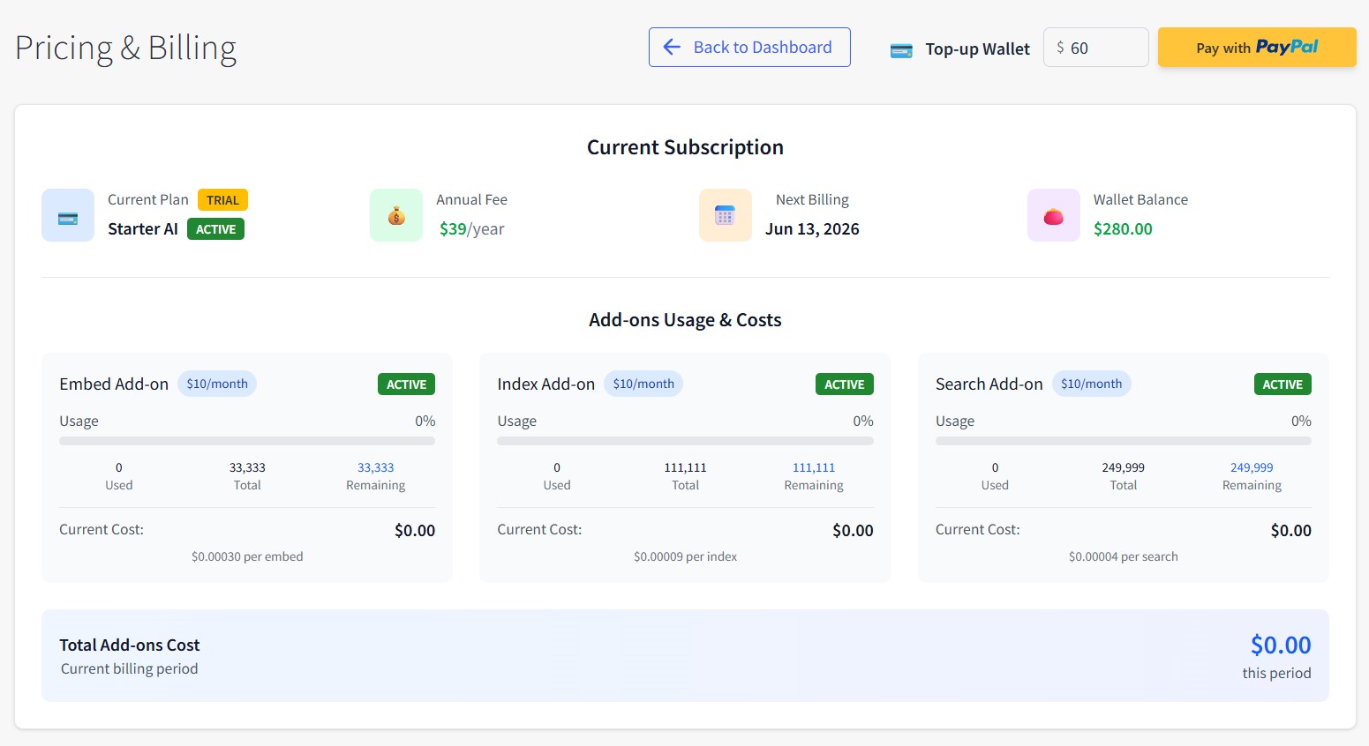1369x746 pixels.
Task: Click the $0.00030 per embed rate
Action: pyautogui.click(x=247, y=556)
